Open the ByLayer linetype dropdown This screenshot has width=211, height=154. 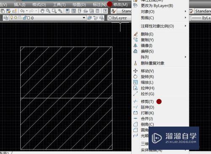pos(201,18)
